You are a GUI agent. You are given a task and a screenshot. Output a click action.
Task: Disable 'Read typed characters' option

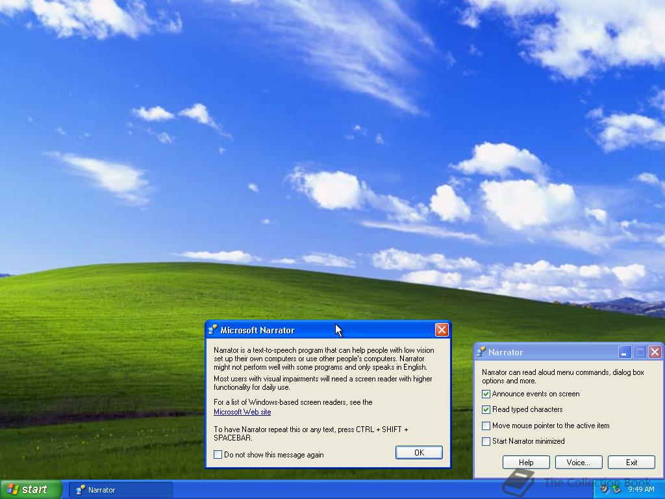pyautogui.click(x=486, y=409)
